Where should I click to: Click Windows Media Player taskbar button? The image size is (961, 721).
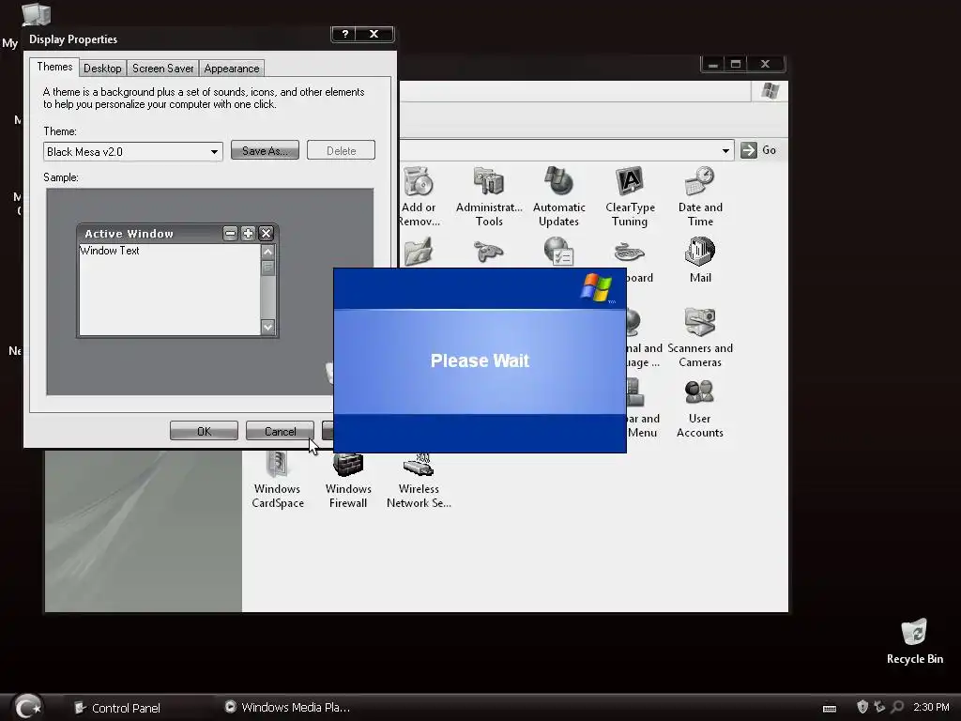288,708
